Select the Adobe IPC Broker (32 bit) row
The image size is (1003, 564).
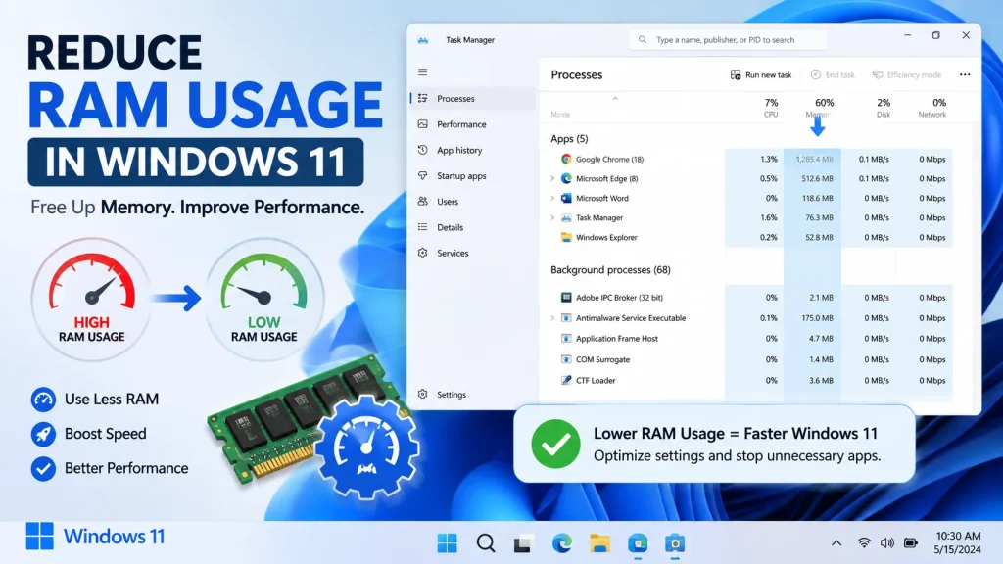tap(751, 298)
